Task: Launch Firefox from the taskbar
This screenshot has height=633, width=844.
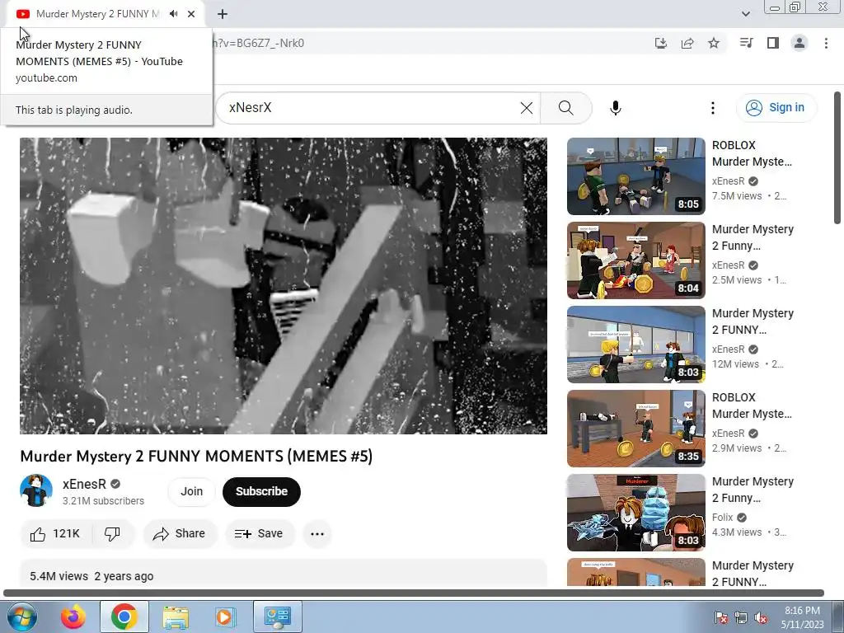Action: [73, 617]
